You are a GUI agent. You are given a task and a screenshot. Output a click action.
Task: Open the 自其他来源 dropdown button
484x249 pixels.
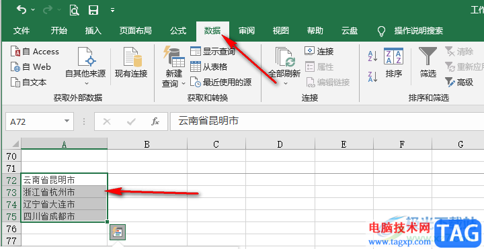point(85,66)
